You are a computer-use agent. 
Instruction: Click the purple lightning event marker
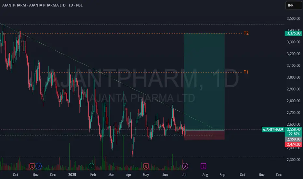(x=185, y=166)
